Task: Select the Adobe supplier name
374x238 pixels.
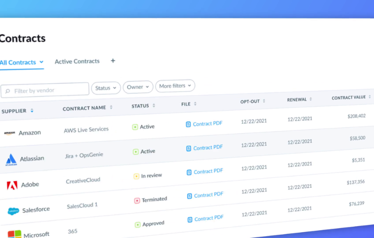Action: tap(30, 185)
